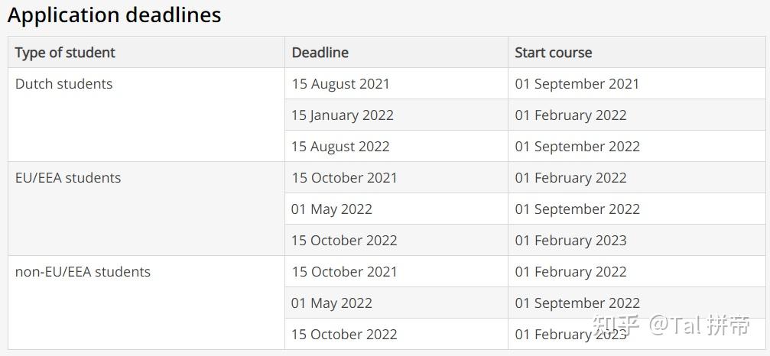The height and width of the screenshot is (356, 770).
Task: Click EU/EEA students' 15 October 2022 deadline
Action: pos(344,241)
